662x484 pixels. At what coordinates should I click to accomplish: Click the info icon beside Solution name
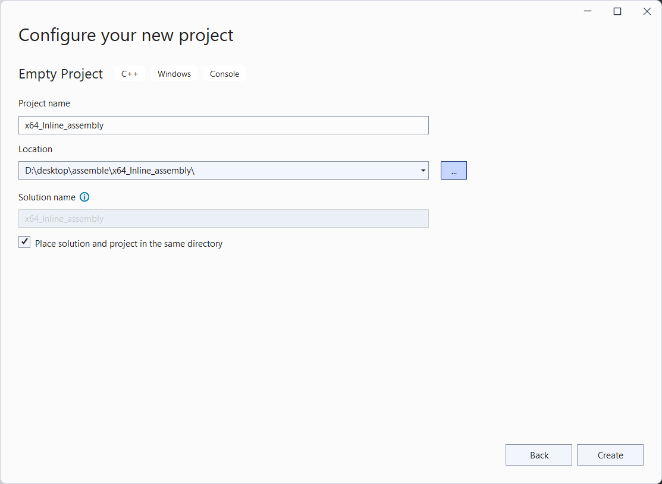point(84,197)
